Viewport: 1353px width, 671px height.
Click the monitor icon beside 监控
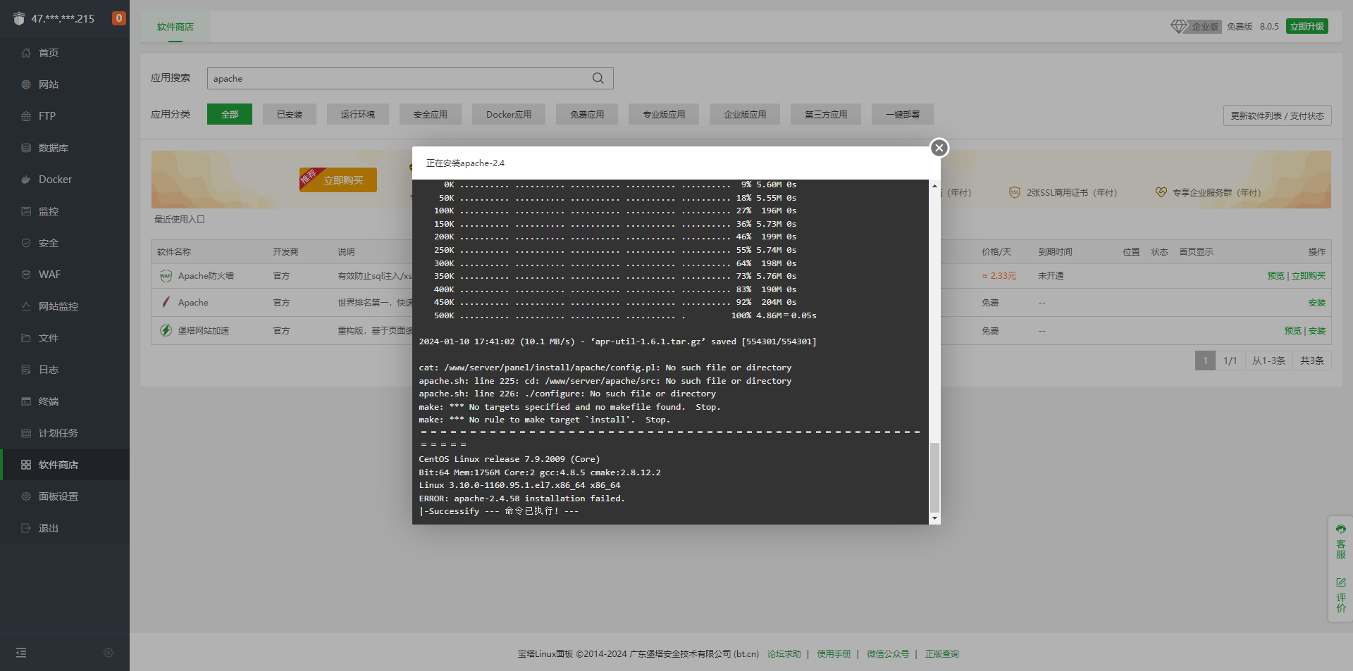[26, 211]
